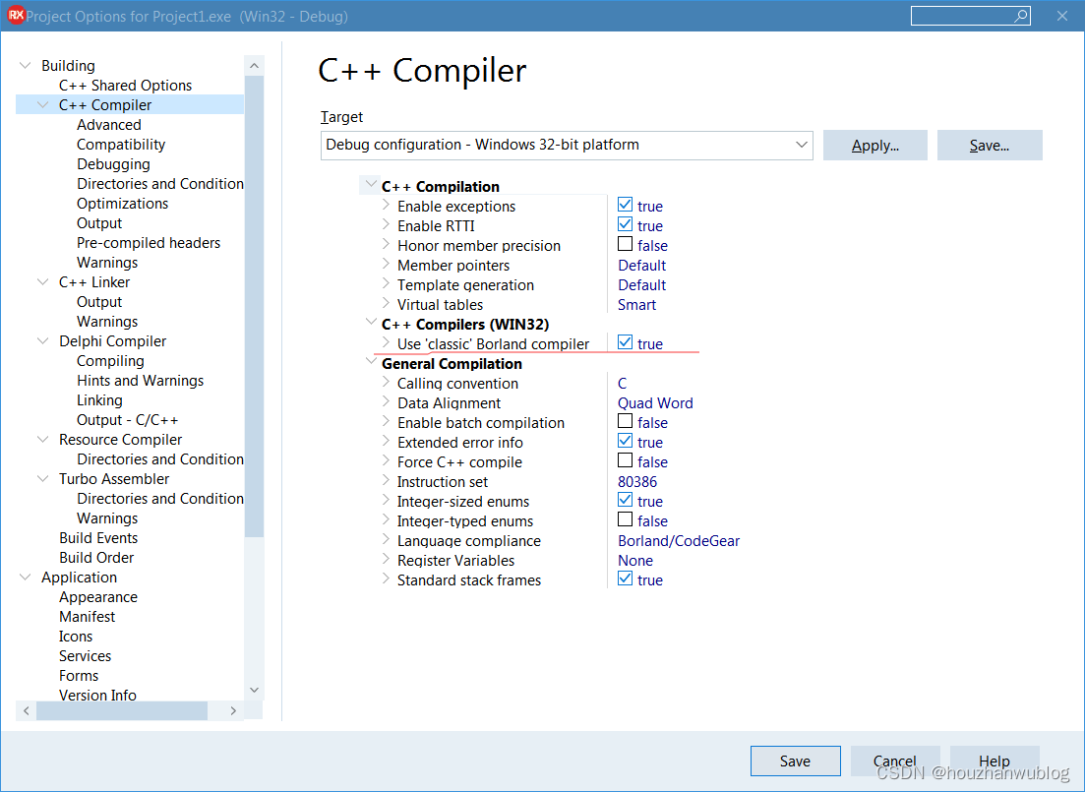Collapse the C++ Compilation section
Image resolution: width=1085 pixels, height=792 pixels.
tap(369, 185)
